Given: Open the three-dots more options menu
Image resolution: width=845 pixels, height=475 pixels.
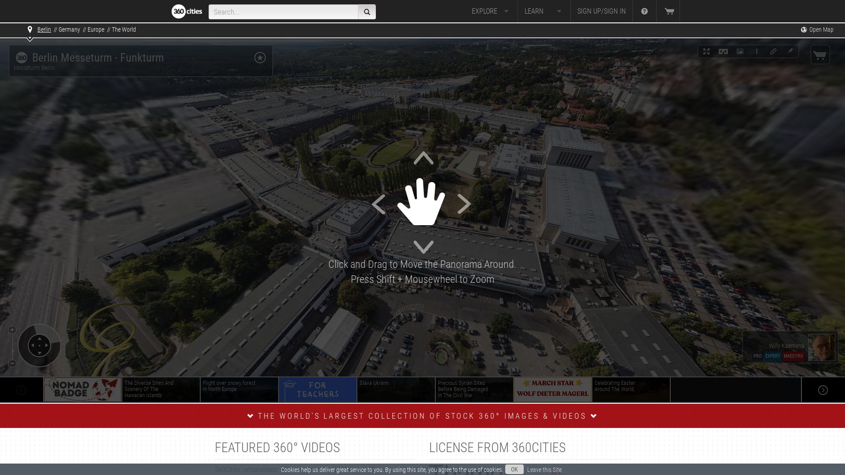Looking at the screenshot, I should coord(757,51).
